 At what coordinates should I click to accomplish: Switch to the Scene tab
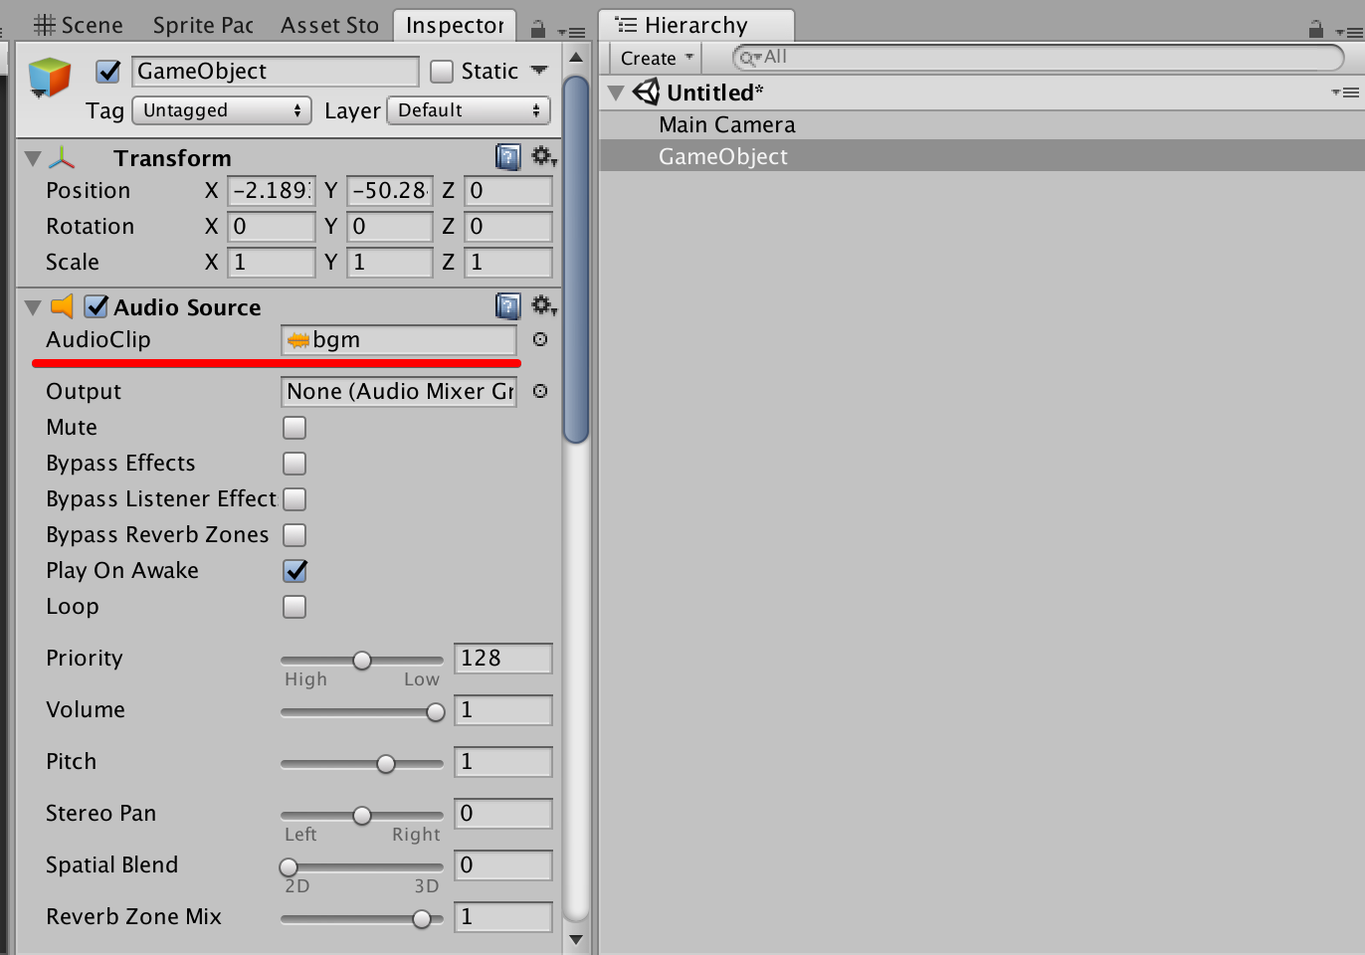(x=79, y=25)
